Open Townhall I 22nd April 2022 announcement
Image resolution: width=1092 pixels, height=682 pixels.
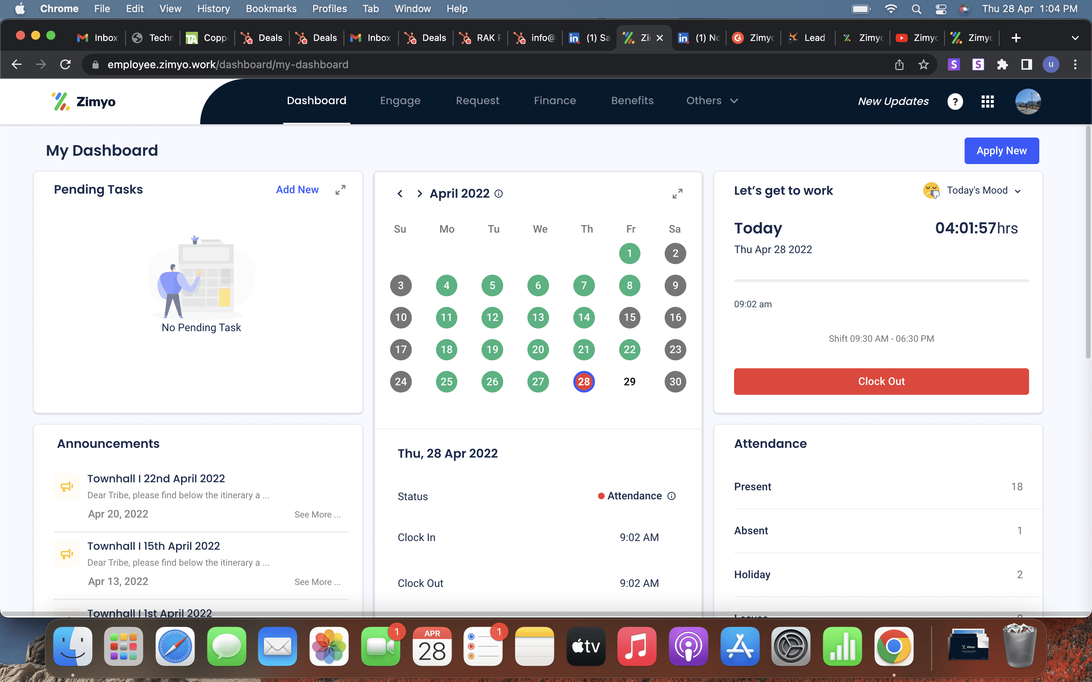coord(156,479)
